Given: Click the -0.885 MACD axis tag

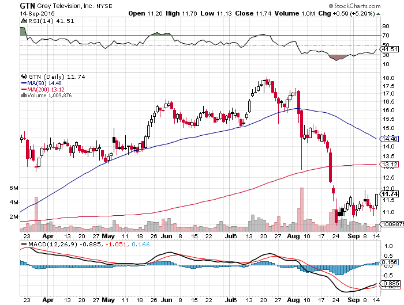Looking at the screenshot, I should [x=390, y=283].
